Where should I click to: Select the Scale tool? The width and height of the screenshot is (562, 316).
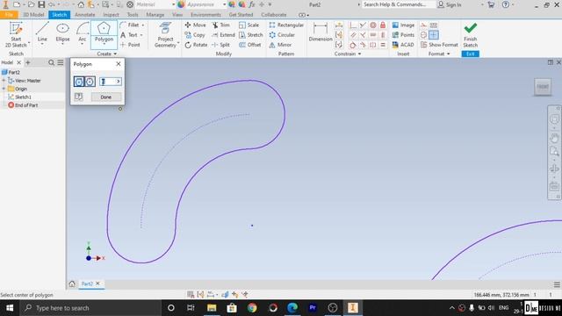pyautogui.click(x=249, y=25)
